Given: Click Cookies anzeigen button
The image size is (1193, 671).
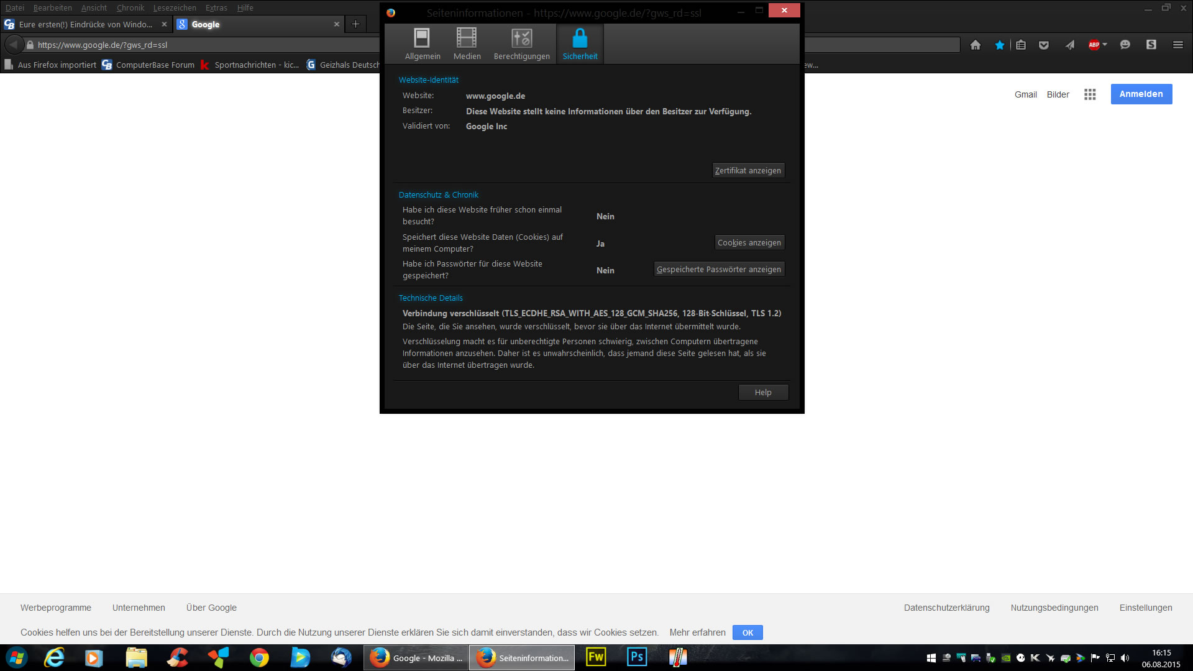Looking at the screenshot, I should (749, 242).
